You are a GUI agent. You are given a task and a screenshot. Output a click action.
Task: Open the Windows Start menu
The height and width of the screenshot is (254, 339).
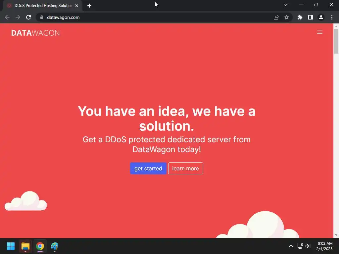[x=11, y=246]
